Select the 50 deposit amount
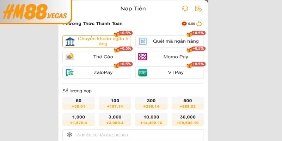 (x=79, y=103)
